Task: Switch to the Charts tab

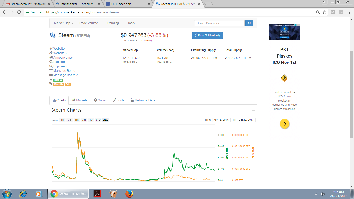Action: coord(59,100)
